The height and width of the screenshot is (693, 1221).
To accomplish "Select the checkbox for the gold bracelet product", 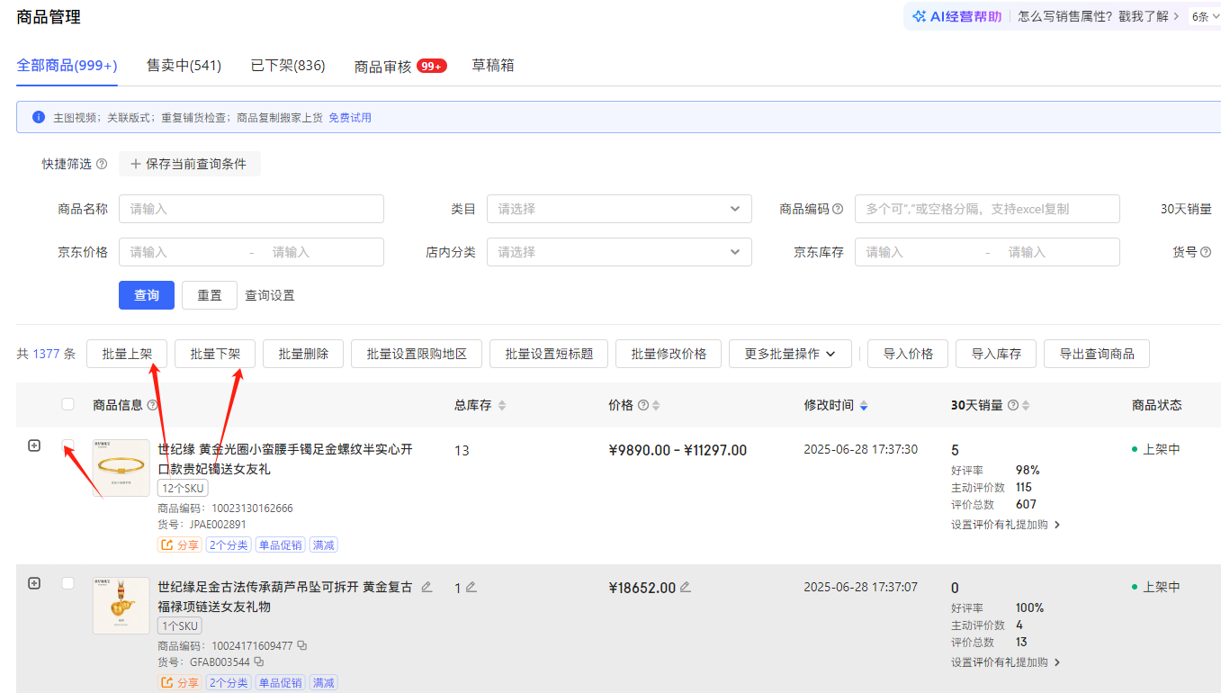I will (x=68, y=445).
